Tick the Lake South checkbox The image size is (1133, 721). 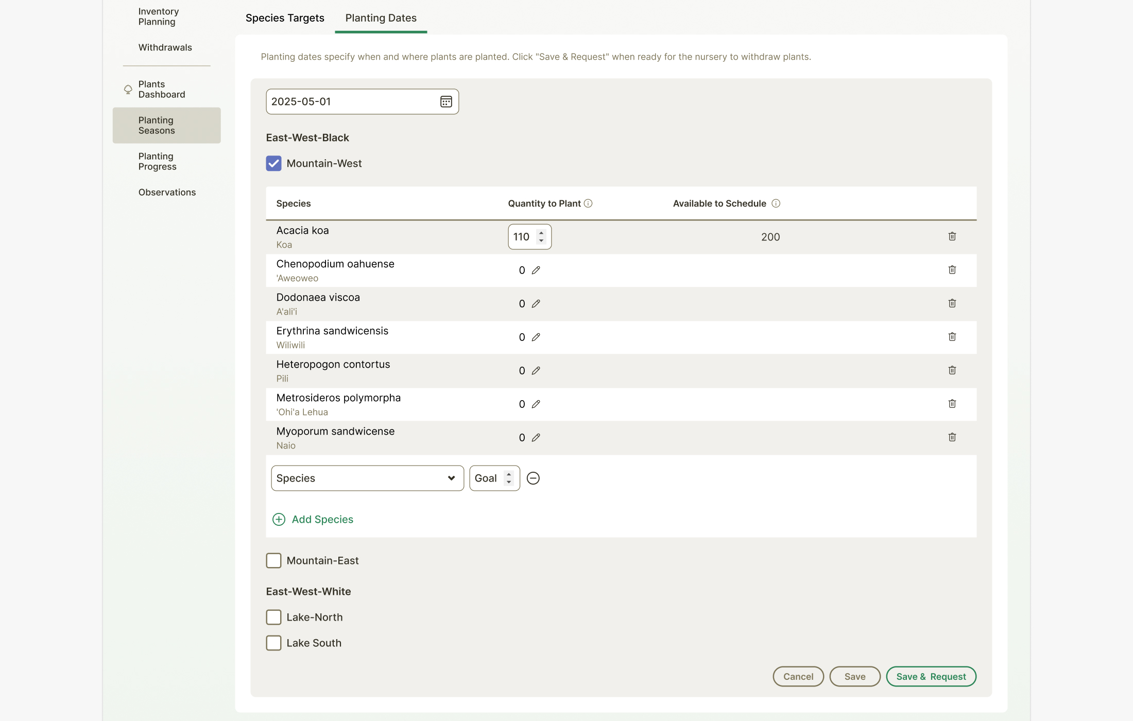273,643
